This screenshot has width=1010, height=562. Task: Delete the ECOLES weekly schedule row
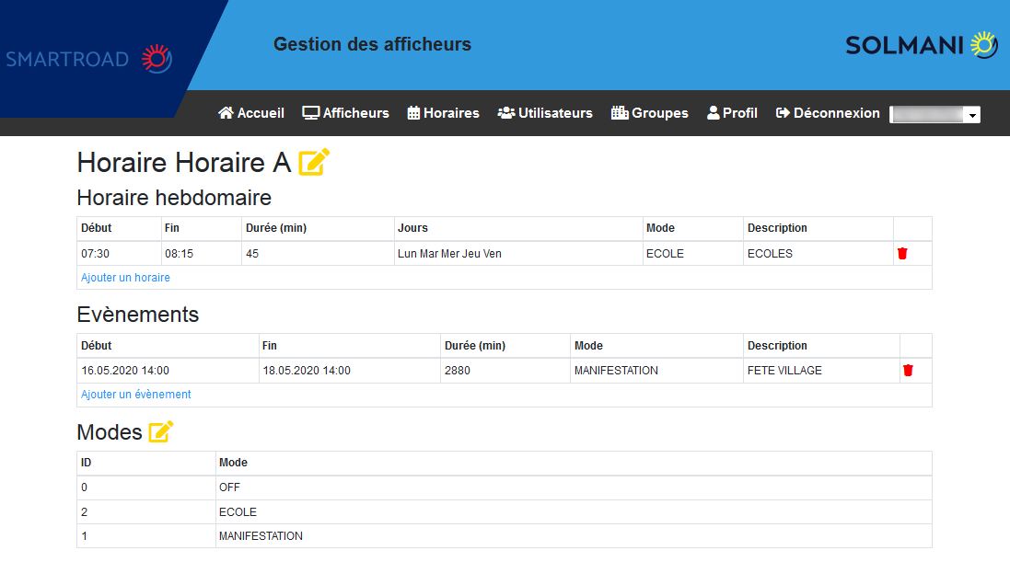902,254
